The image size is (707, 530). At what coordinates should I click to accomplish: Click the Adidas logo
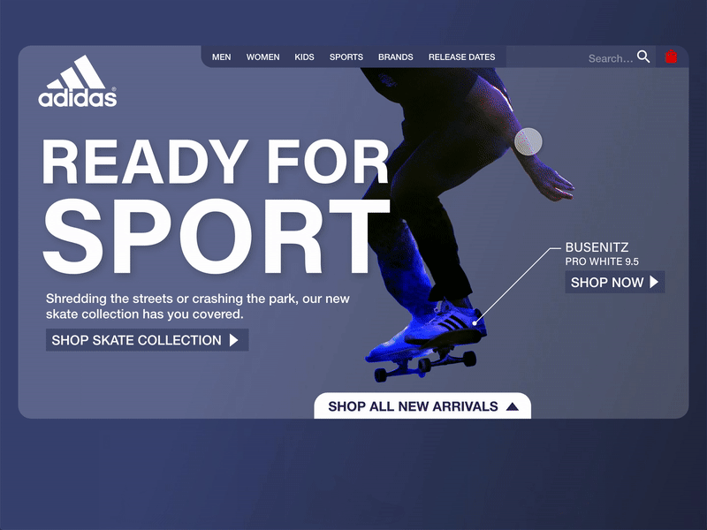click(x=78, y=81)
